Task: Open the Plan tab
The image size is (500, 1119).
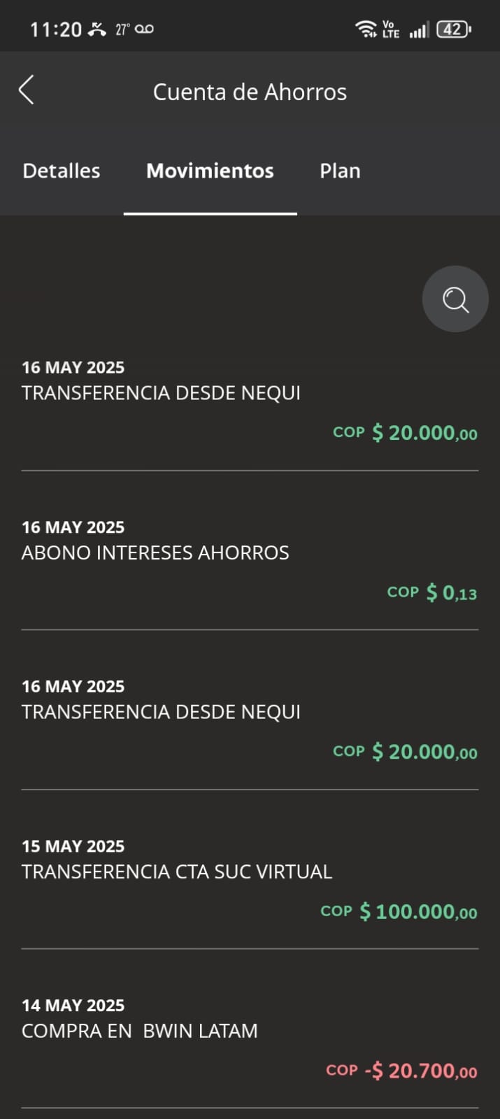Action: [340, 171]
